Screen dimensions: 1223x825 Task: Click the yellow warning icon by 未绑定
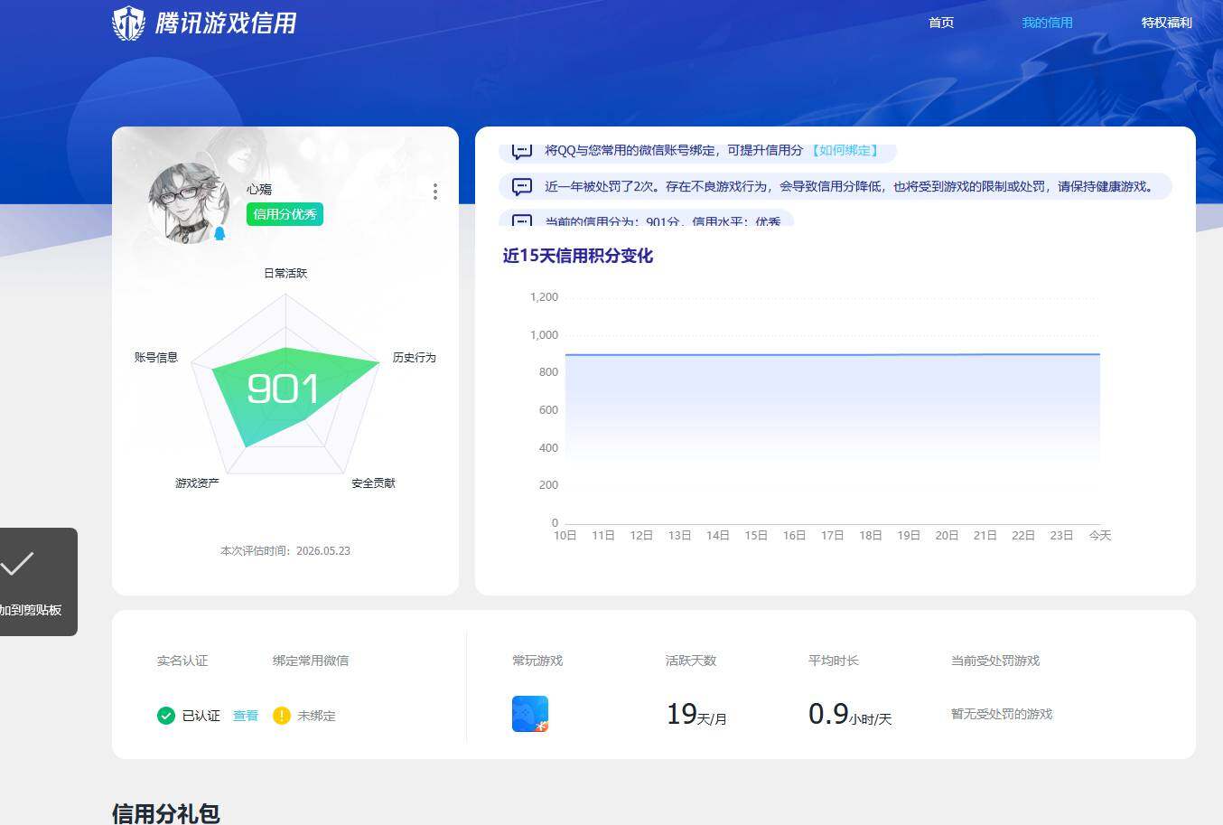coord(282,716)
